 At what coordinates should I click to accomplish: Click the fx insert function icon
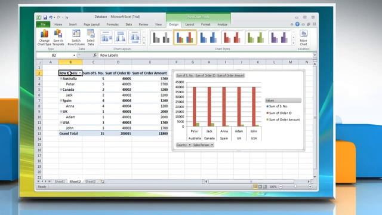point(95,56)
